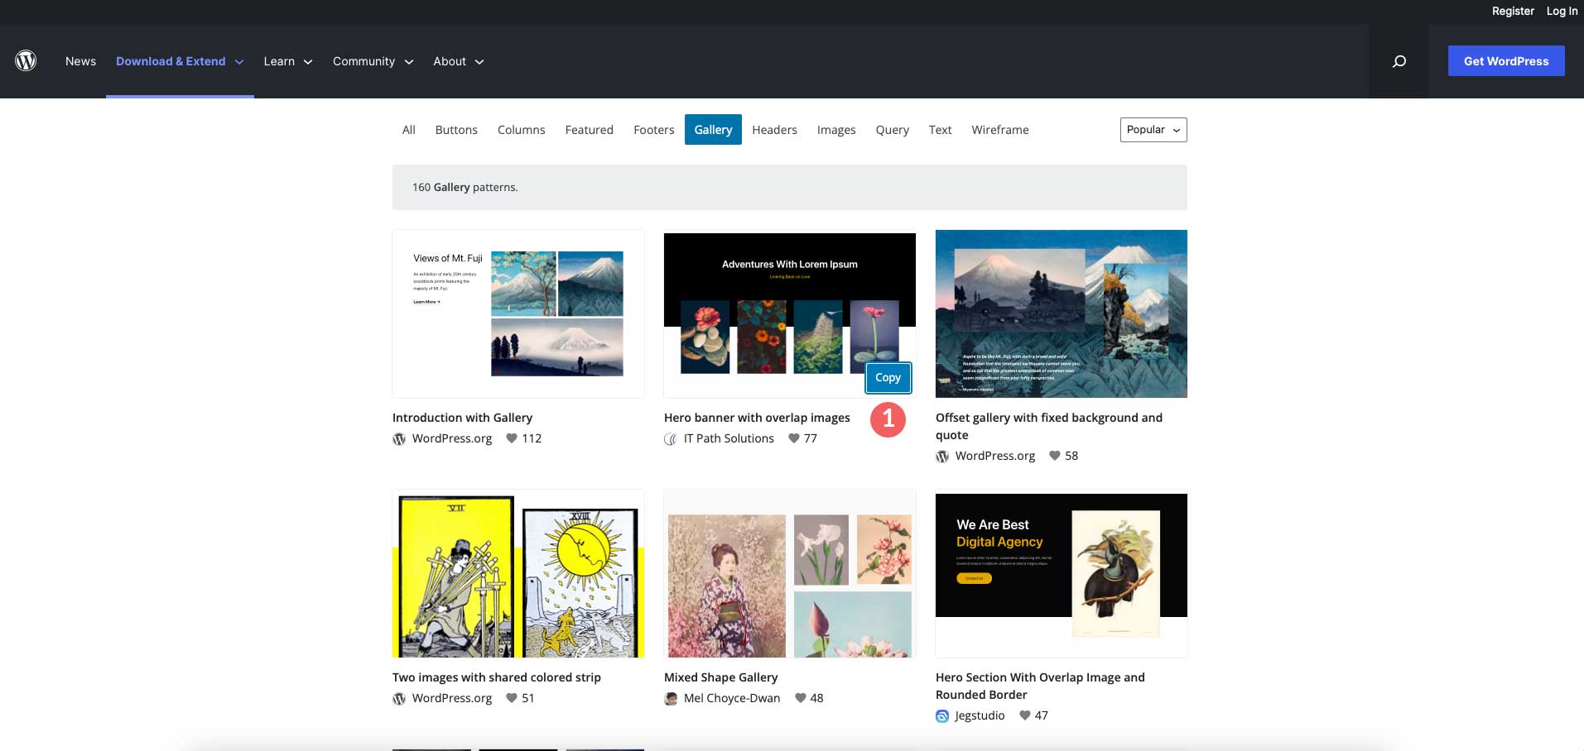Filter patterns by Images category

coord(836,130)
